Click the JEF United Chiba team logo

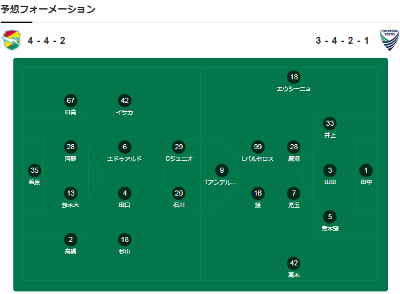click(11, 41)
